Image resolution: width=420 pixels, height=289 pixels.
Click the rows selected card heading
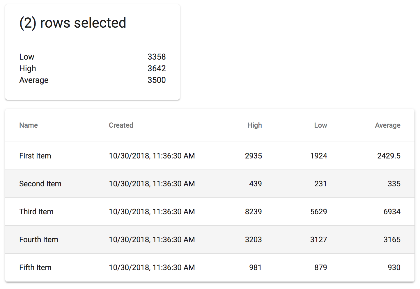tap(73, 23)
